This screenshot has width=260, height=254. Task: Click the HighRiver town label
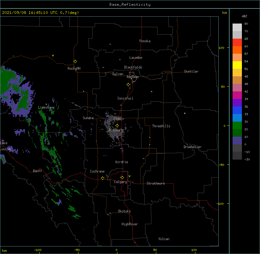[x=130, y=224]
